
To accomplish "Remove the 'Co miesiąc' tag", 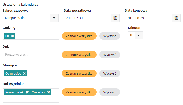I will [24, 73].
